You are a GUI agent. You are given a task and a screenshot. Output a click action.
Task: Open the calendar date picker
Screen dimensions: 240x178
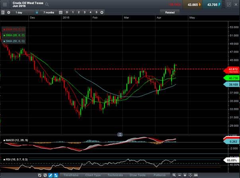(60, 12)
